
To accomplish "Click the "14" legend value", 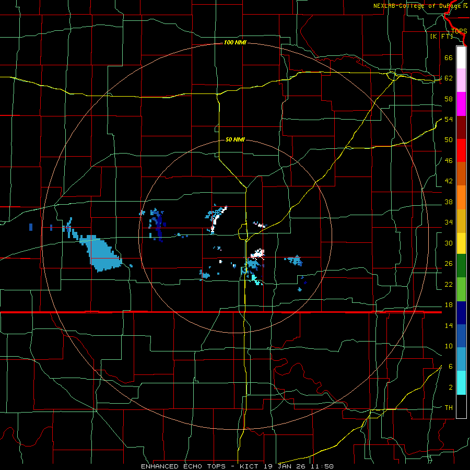I will 449,325.
